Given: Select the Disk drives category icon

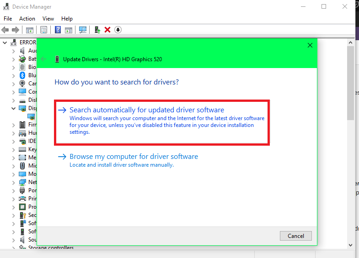Looking at the screenshot, I should [x=22, y=100].
